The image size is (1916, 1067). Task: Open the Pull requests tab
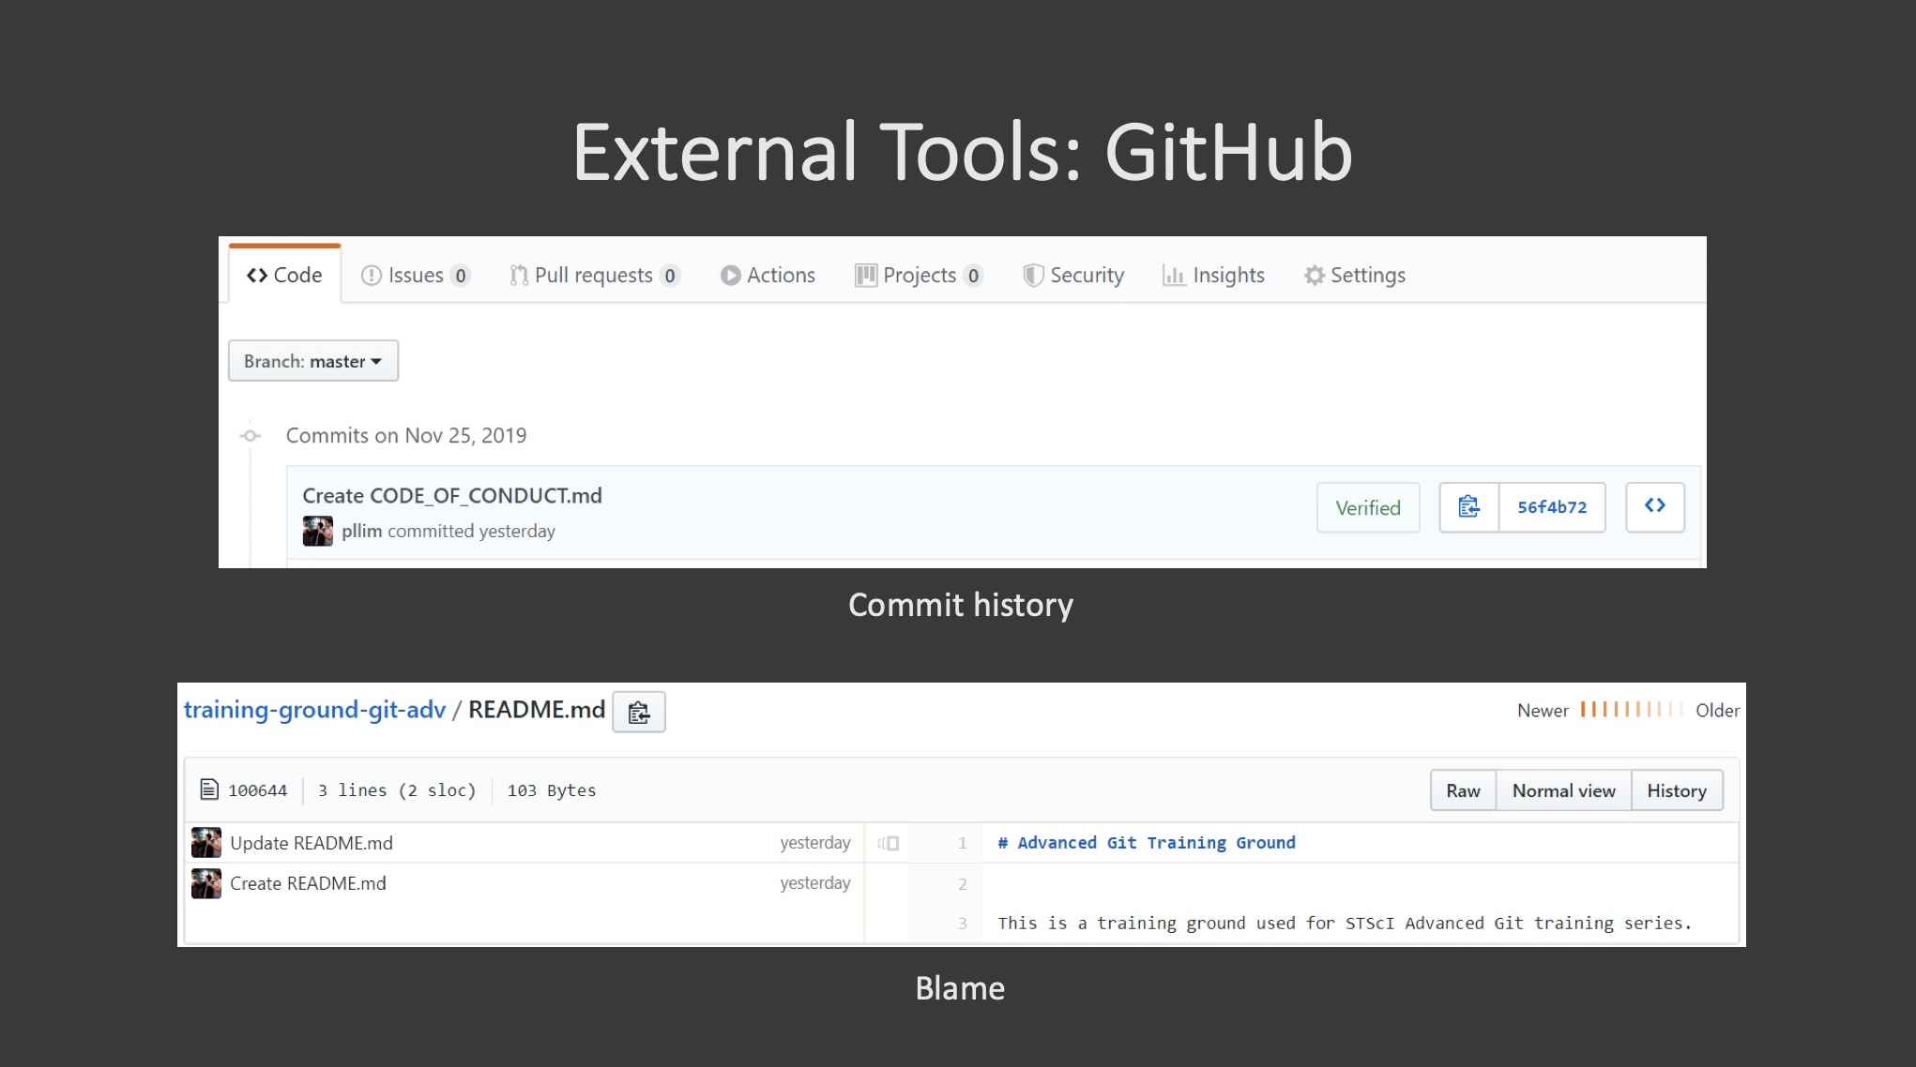pos(594,275)
